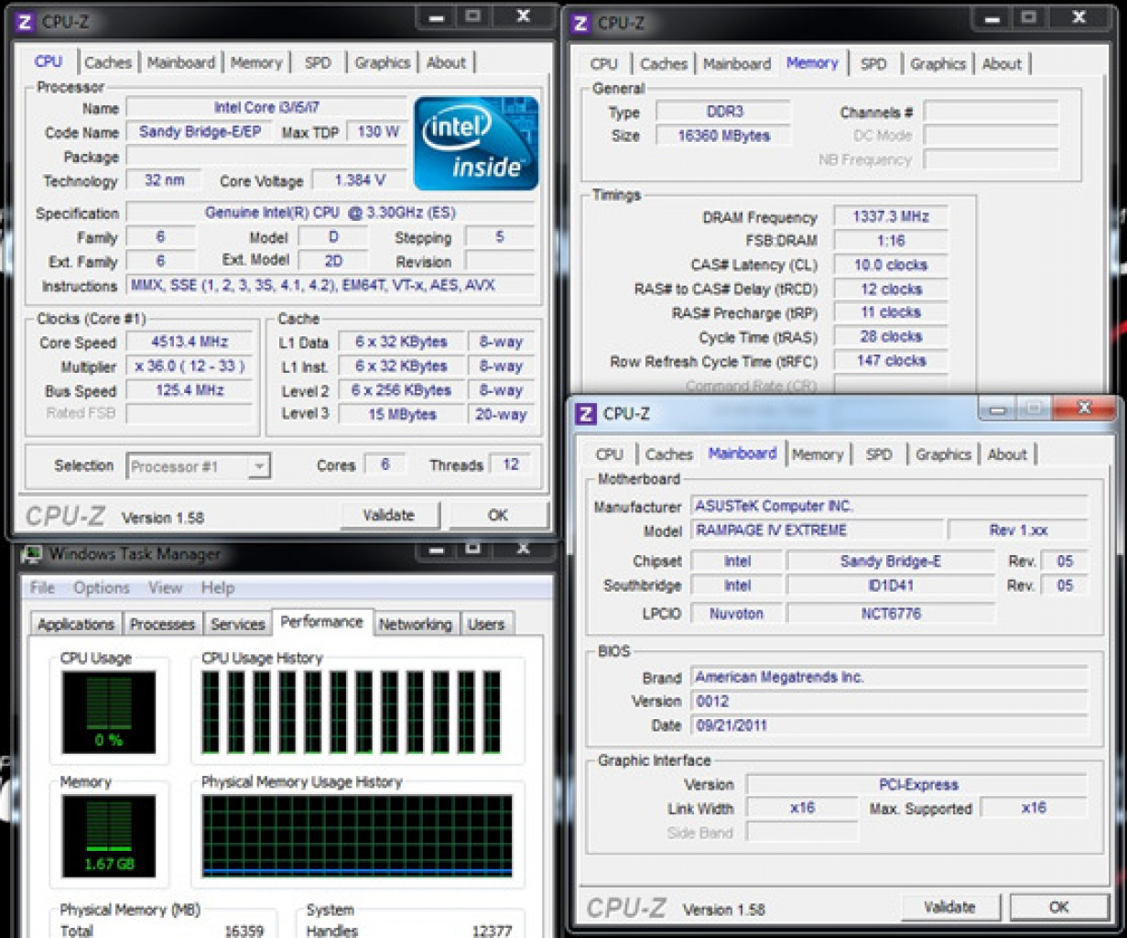Click the memory Size value 16360 MBytes

point(724,136)
